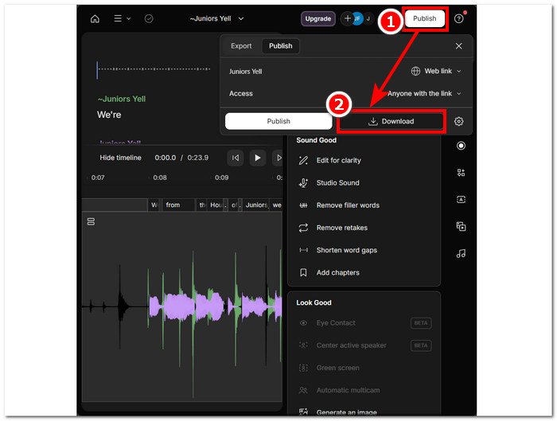Viewport: 557px width, 421px height.
Task: Click the 'Juniors' word block in timeline
Action: click(x=256, y=205)
